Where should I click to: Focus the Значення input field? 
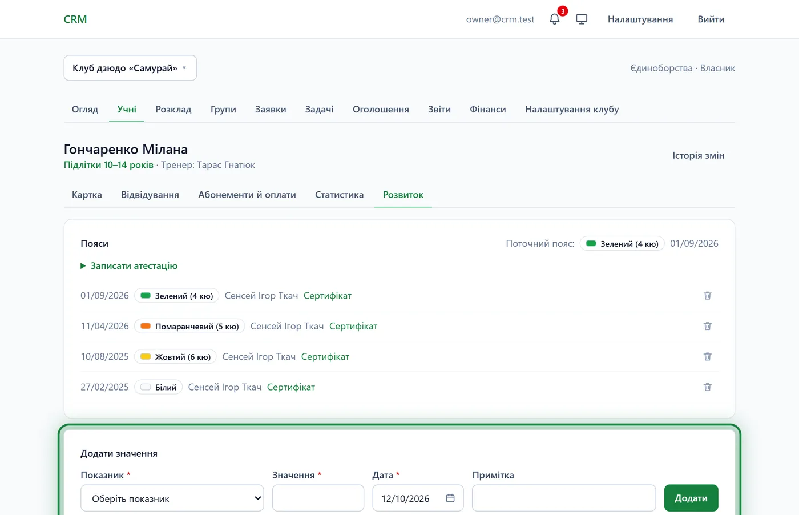coord(318,498)
